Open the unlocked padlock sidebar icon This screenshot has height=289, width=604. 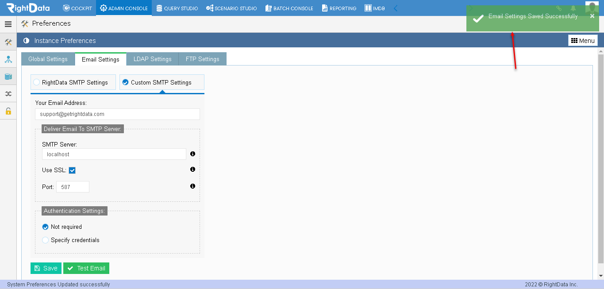pyautogui.click(x=8, y=111)
